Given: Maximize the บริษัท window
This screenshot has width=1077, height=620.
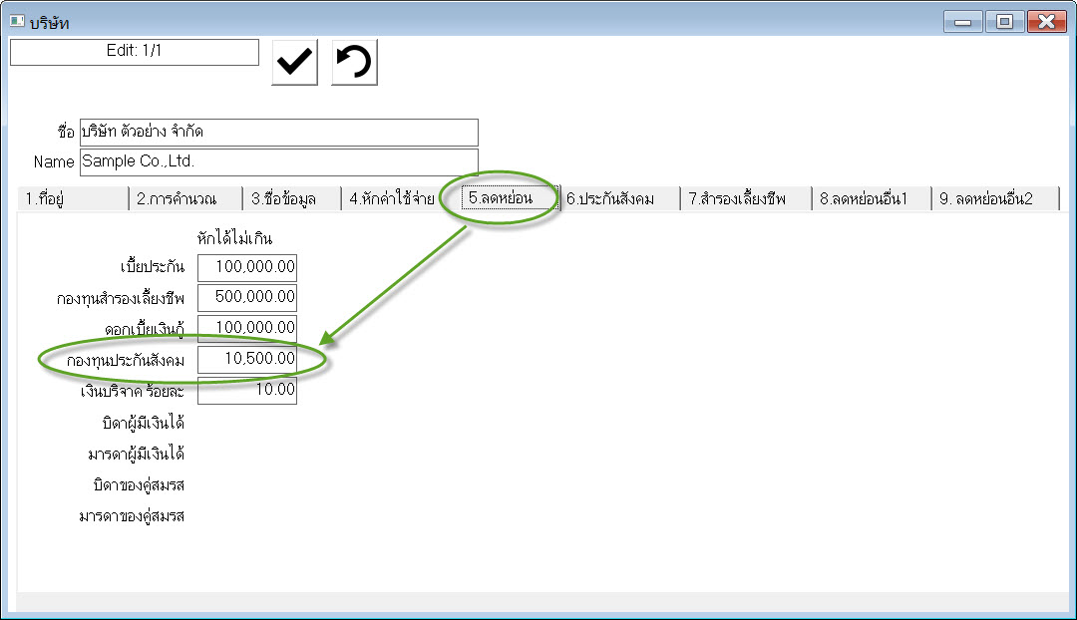Looking at the screenshot, I should [1004, 22].
